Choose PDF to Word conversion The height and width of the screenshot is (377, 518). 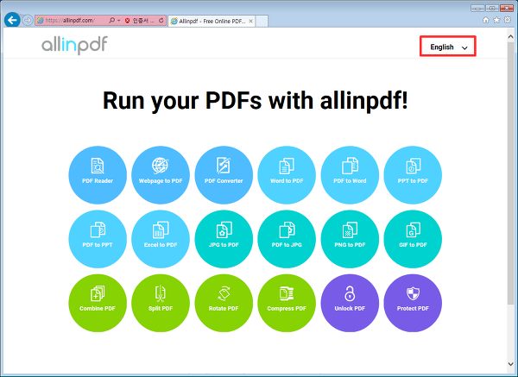coord(350,175)
